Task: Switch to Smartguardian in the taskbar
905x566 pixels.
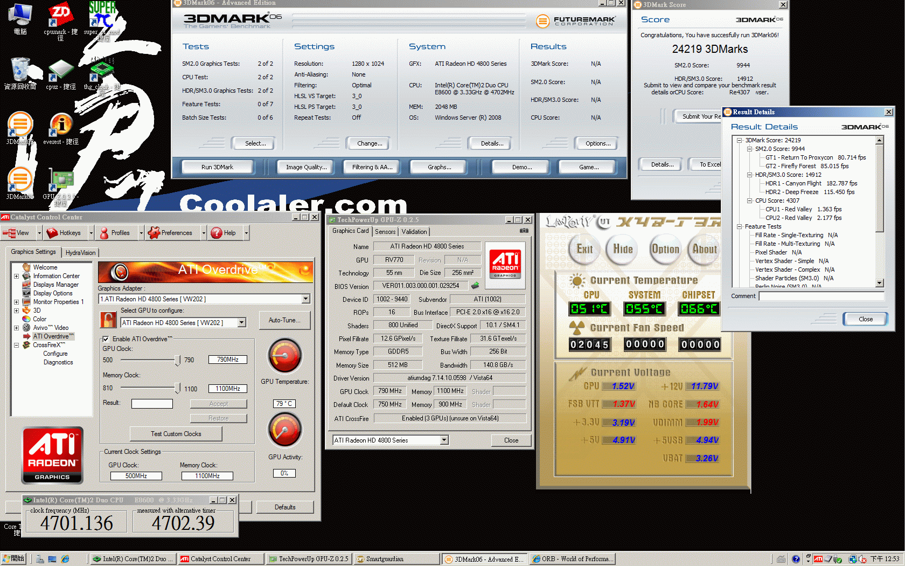Action: (x=396, y=559)
